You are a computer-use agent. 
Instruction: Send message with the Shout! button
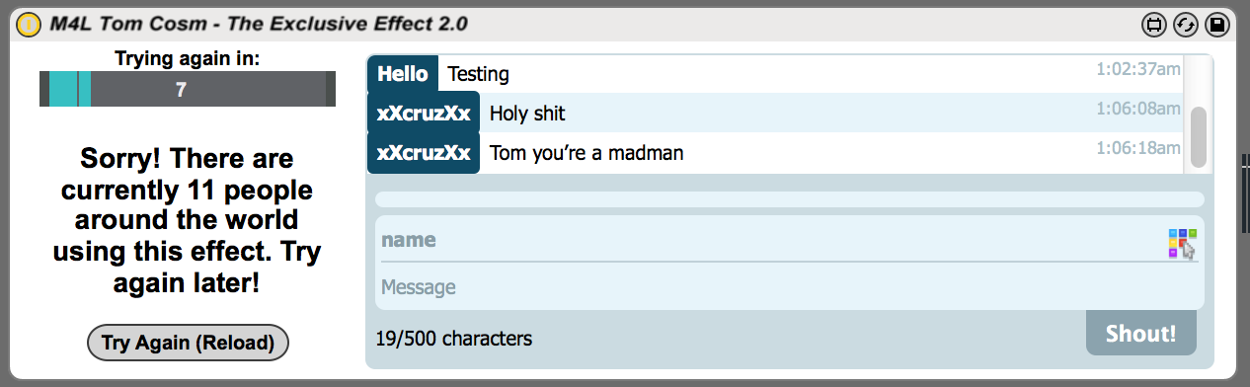[x=1140, y=333]
